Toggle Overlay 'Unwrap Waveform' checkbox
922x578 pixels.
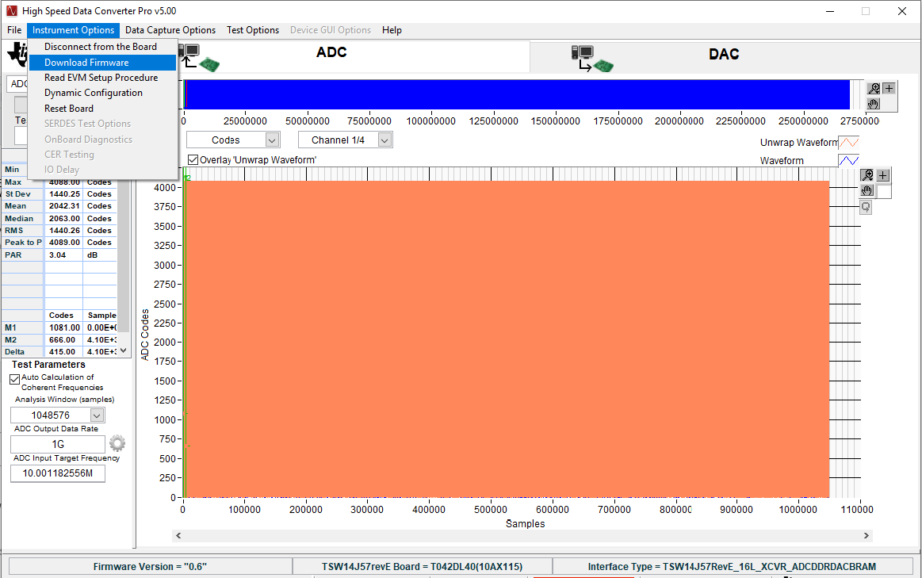[193, 160]
